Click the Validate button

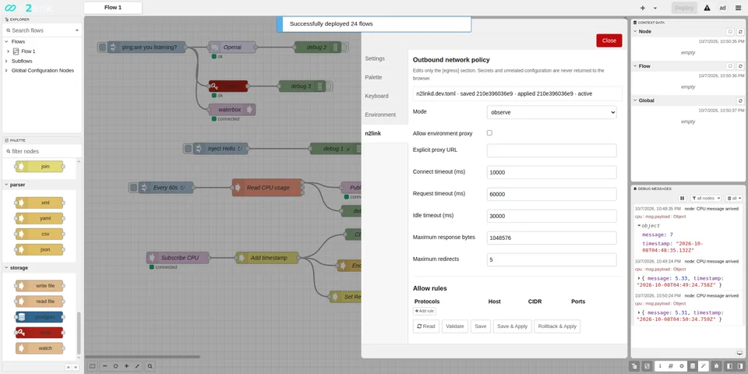[455, 326]
